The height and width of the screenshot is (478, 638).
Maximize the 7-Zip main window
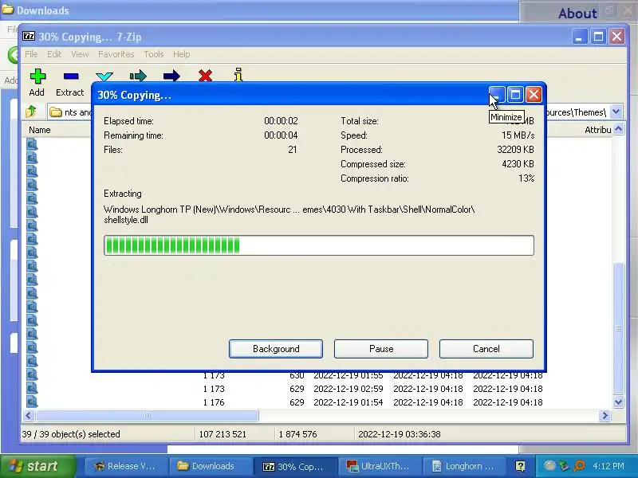pos(598,36)
